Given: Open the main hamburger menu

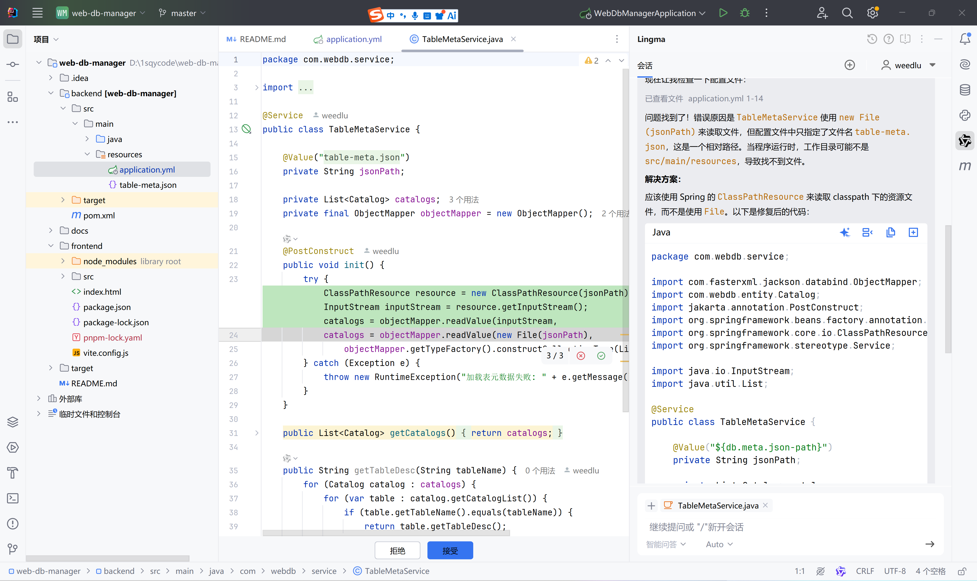Looking at the screenshot, I should (37, 13).
